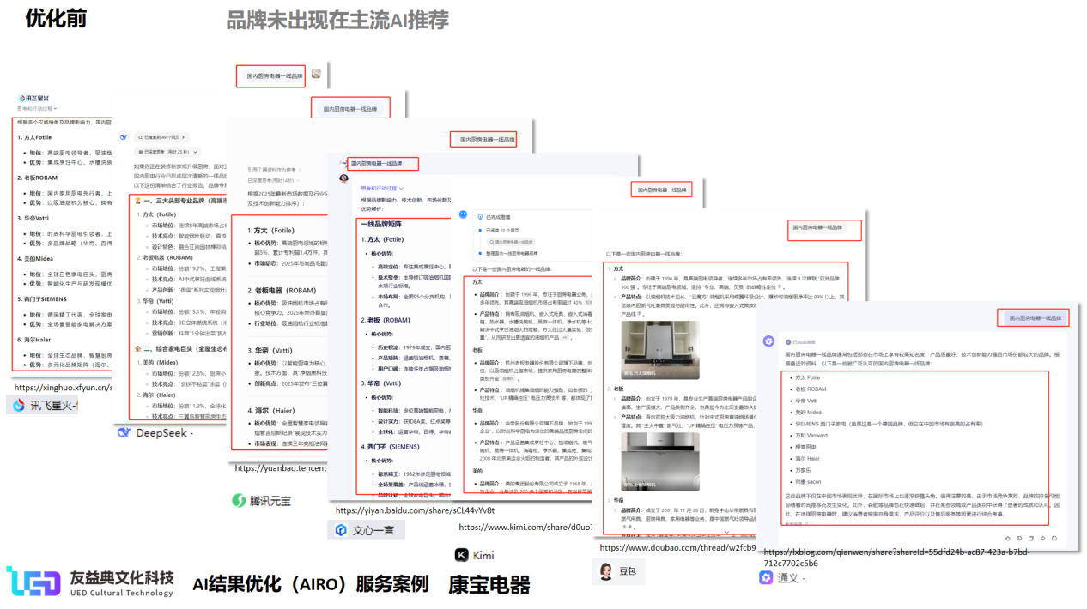This screenshot has width=1087, height=609.
Task: Click the DeepSeek whale avatar beside the answer
Action: click(123, 136)
